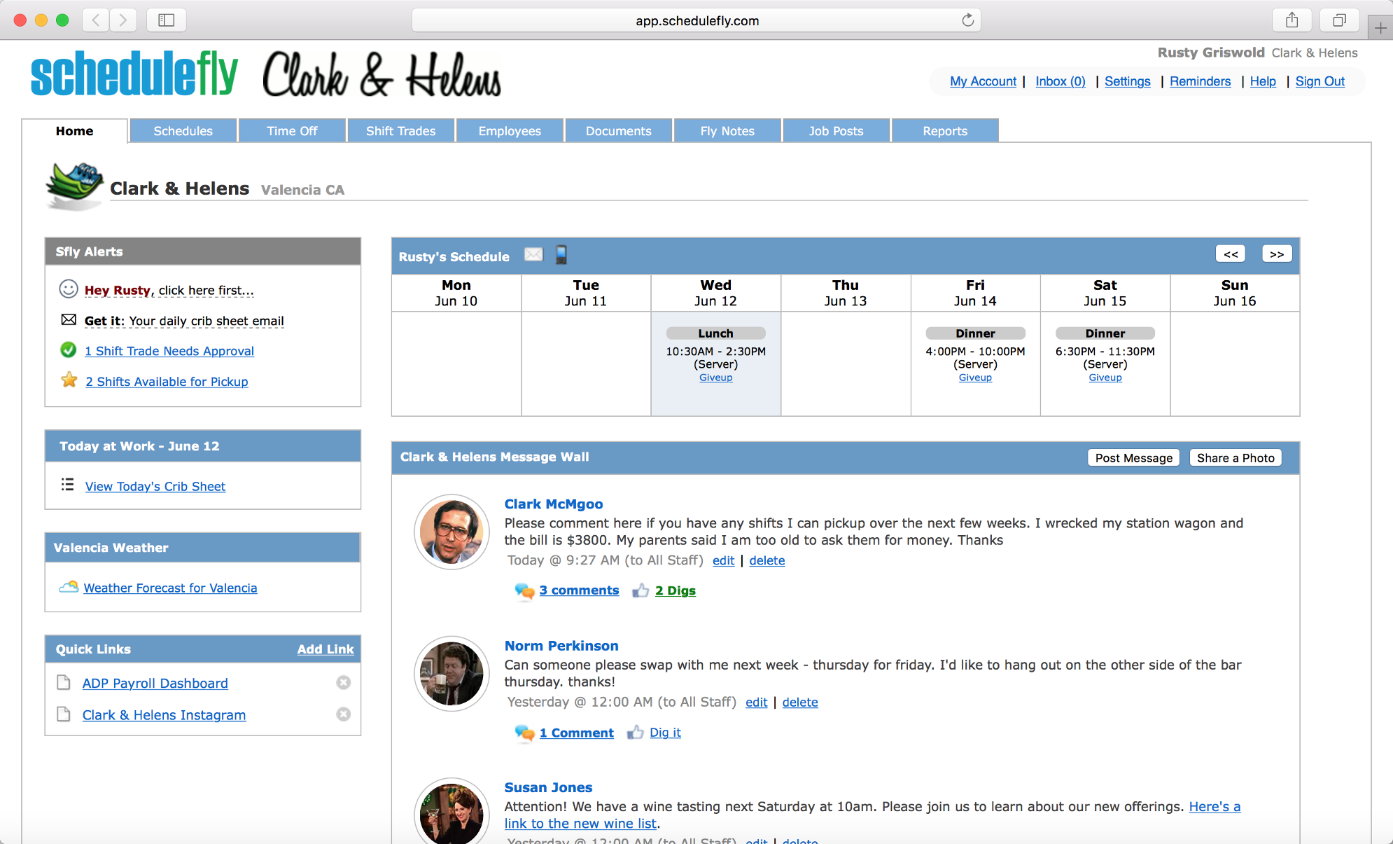
Task: Click the document icon beside ADP Payroll Dashboard
Action: tap(64, 682)
